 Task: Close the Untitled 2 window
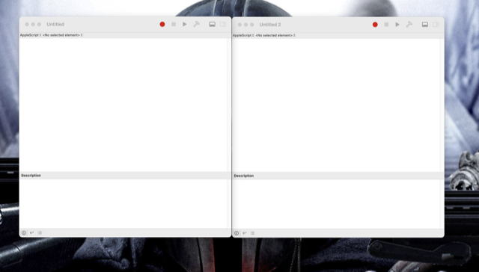click(239, 25)
